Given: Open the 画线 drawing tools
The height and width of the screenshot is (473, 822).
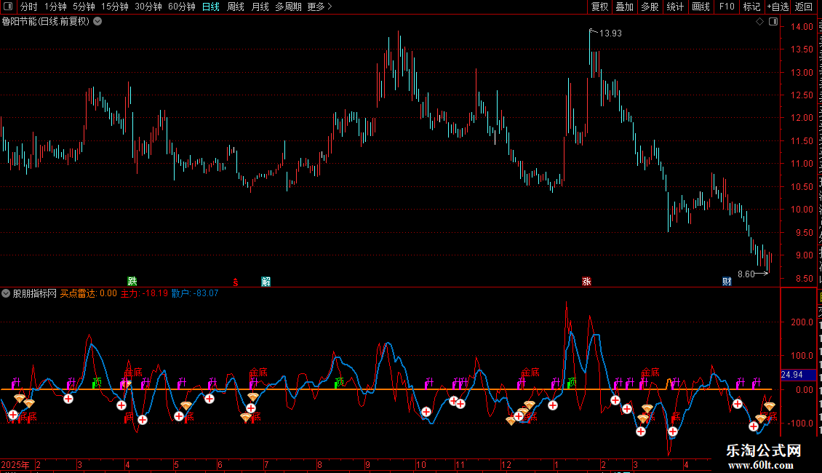Looking at the screenshot, I should coord(701,7).
